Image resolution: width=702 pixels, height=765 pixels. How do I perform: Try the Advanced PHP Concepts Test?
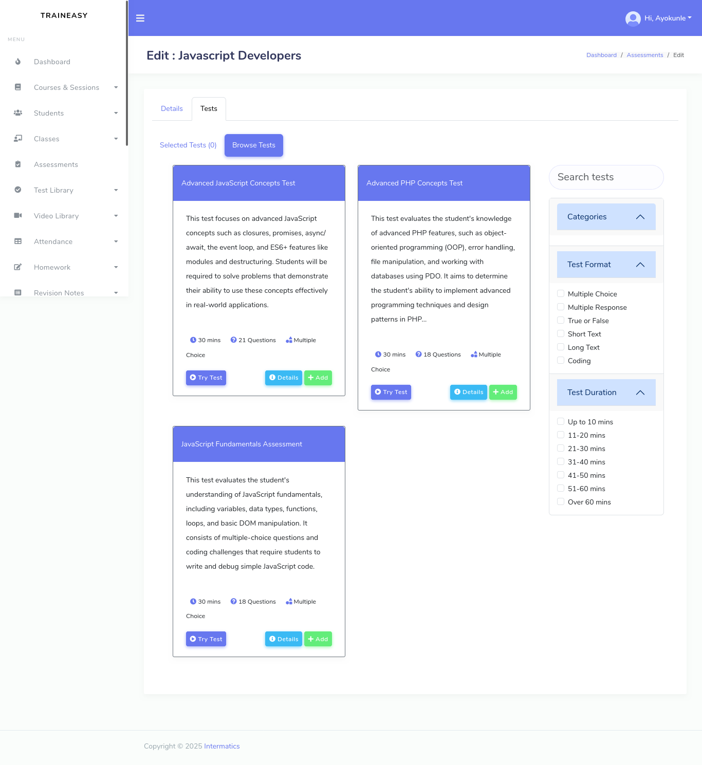pos(391,392)
